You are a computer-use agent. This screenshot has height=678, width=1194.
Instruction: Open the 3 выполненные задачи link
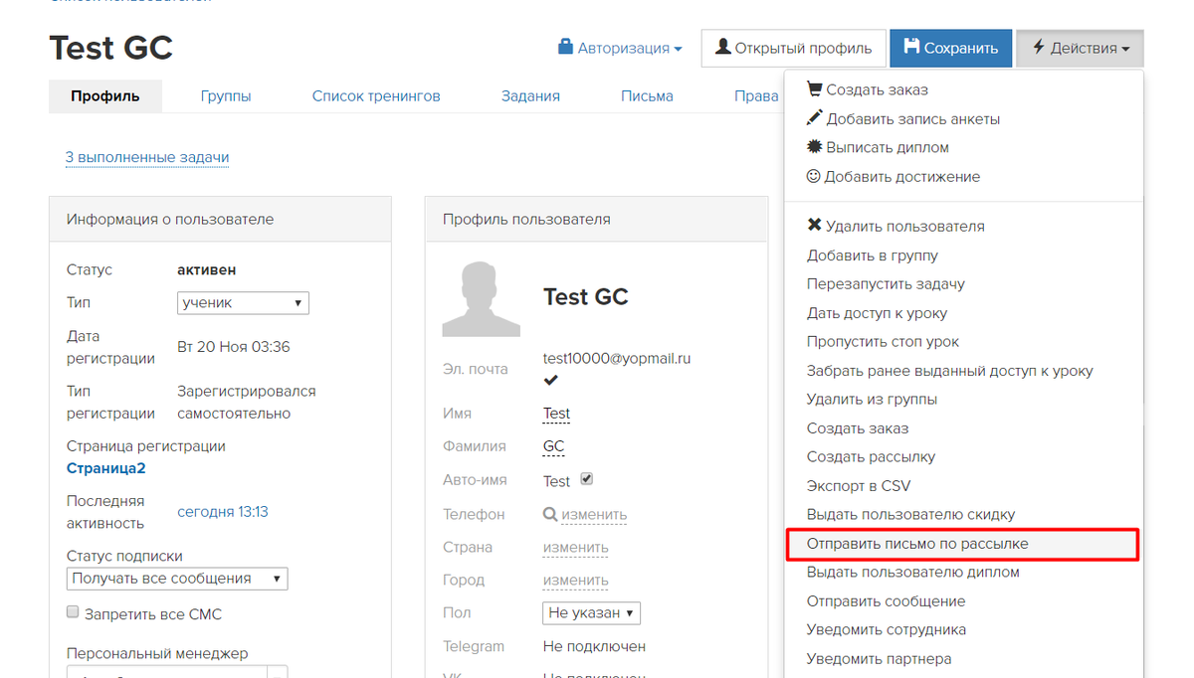tap(147, 157)
